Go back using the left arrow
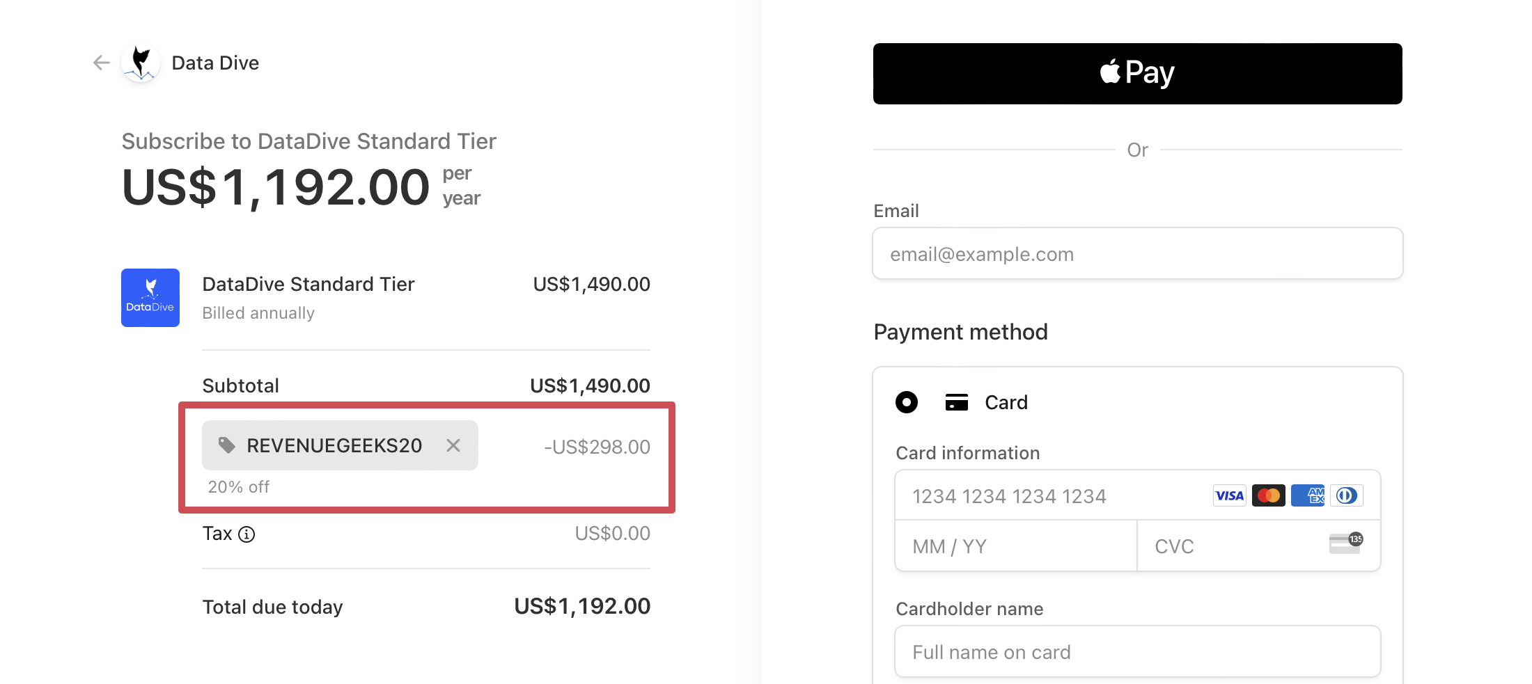This screenshot has height=684, width=1532. (102, 63)
